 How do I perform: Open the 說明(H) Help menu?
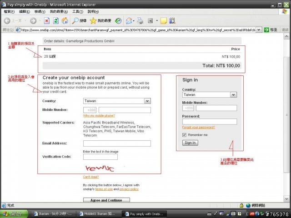[x=93, y=12]
